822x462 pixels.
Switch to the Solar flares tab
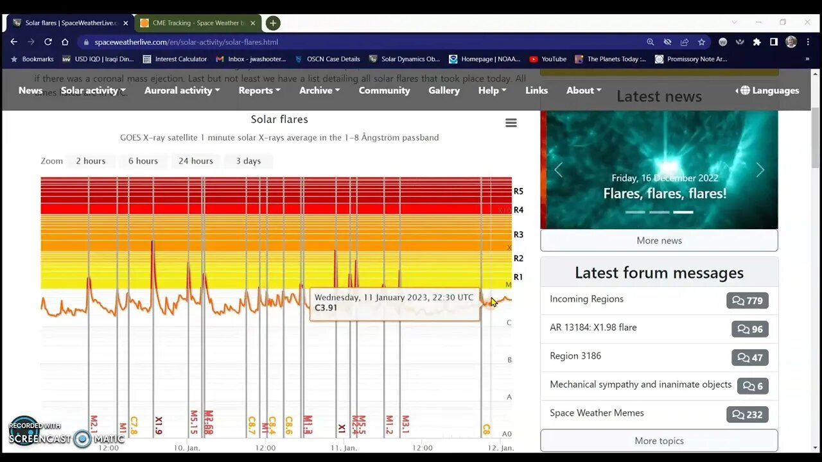pos(69,23)
